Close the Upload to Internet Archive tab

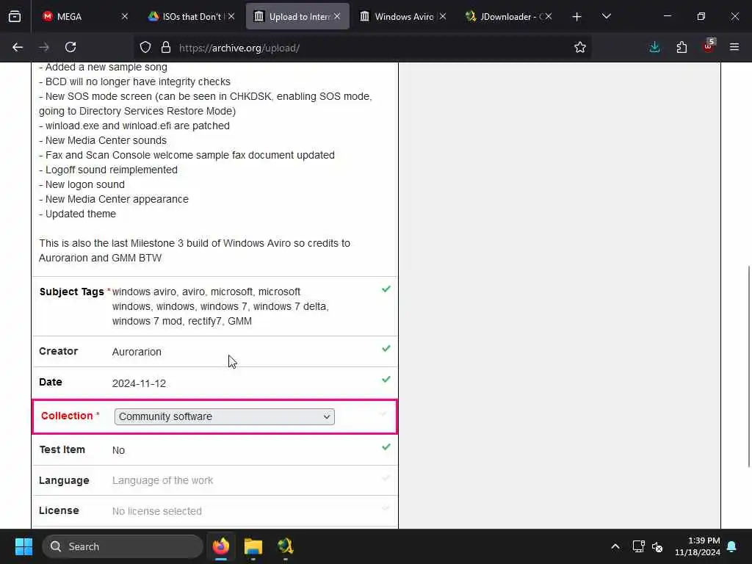338,16
